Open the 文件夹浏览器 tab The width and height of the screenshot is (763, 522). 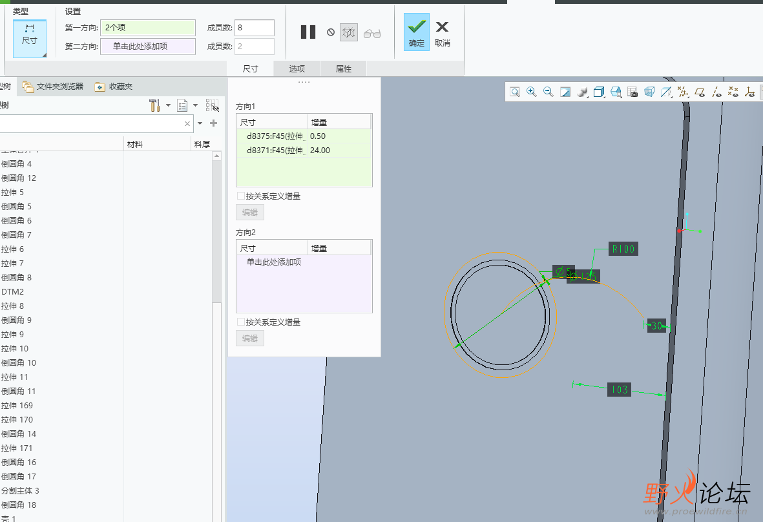[54, 87]
